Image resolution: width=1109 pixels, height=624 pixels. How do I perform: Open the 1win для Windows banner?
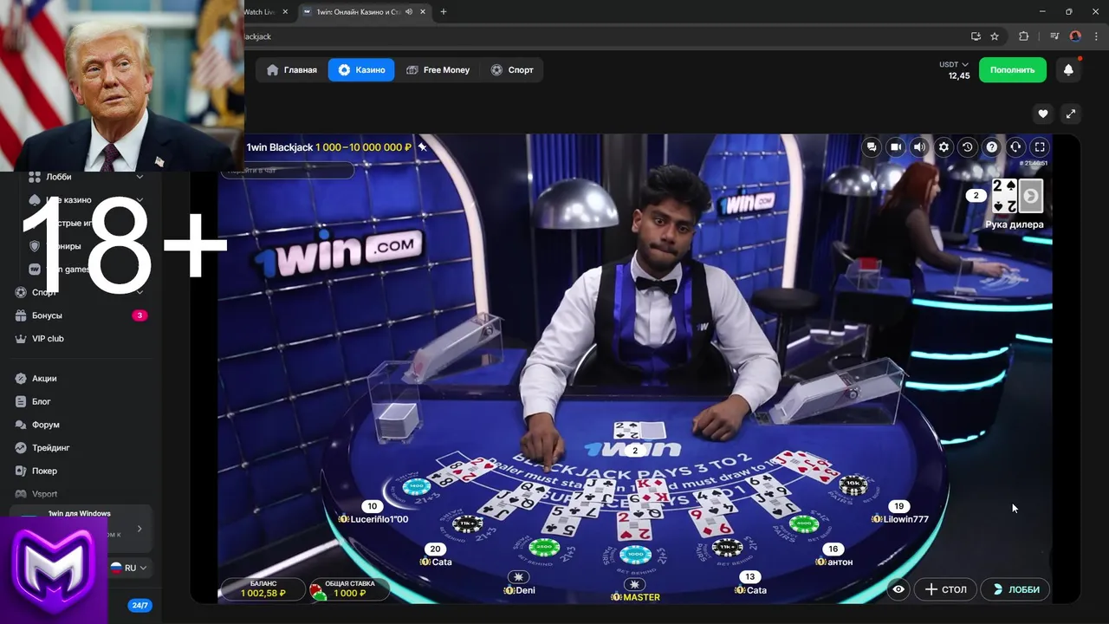click(x=81, y=528)
